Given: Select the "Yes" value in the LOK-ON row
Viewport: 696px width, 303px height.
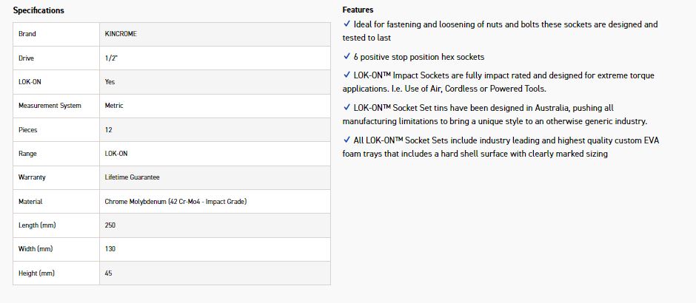Looking at the screenshot, I should [110, 82].
